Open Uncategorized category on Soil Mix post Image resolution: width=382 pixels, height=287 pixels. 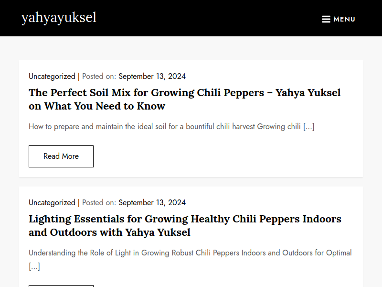pyautogui.click(x=52, y=77)
